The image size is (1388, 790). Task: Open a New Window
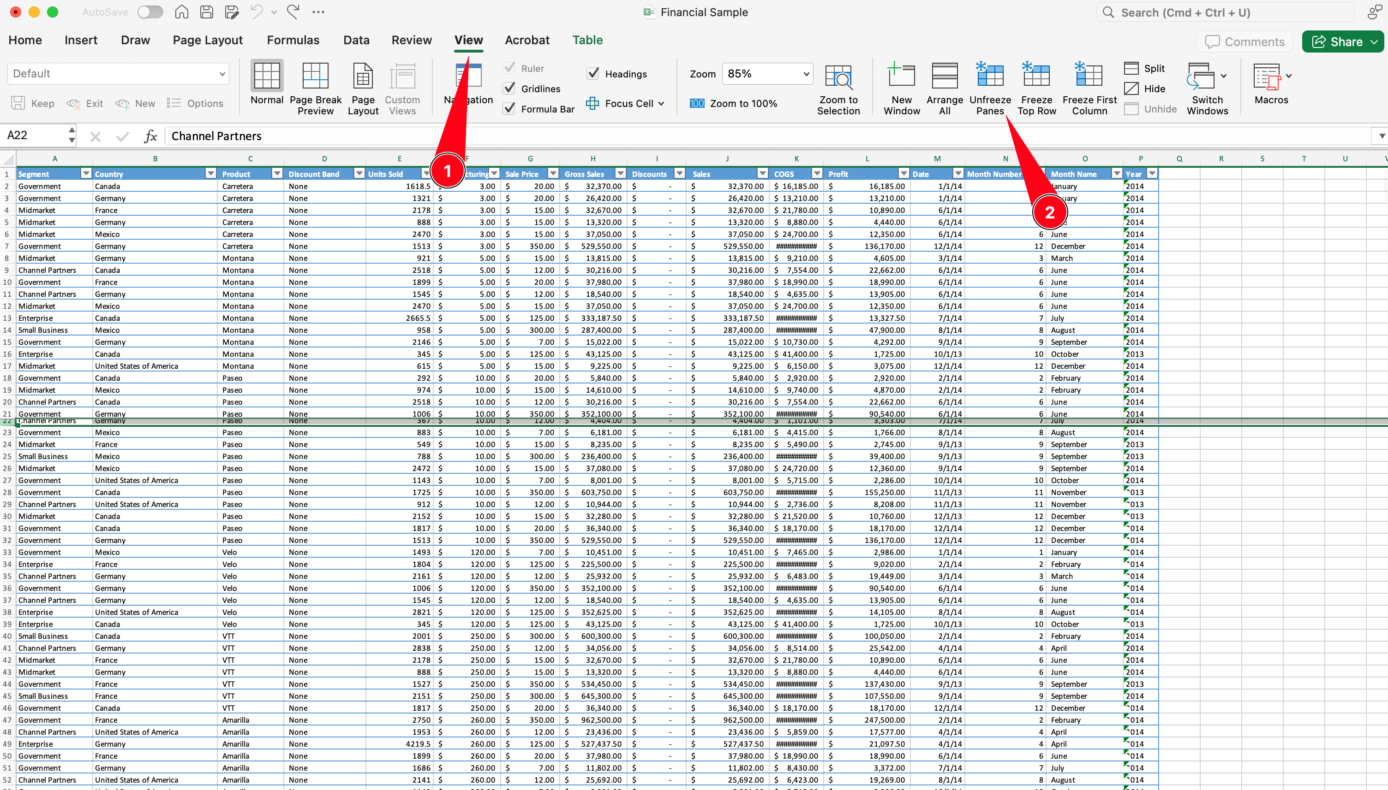pyautogui.click(x=902, y=88)
